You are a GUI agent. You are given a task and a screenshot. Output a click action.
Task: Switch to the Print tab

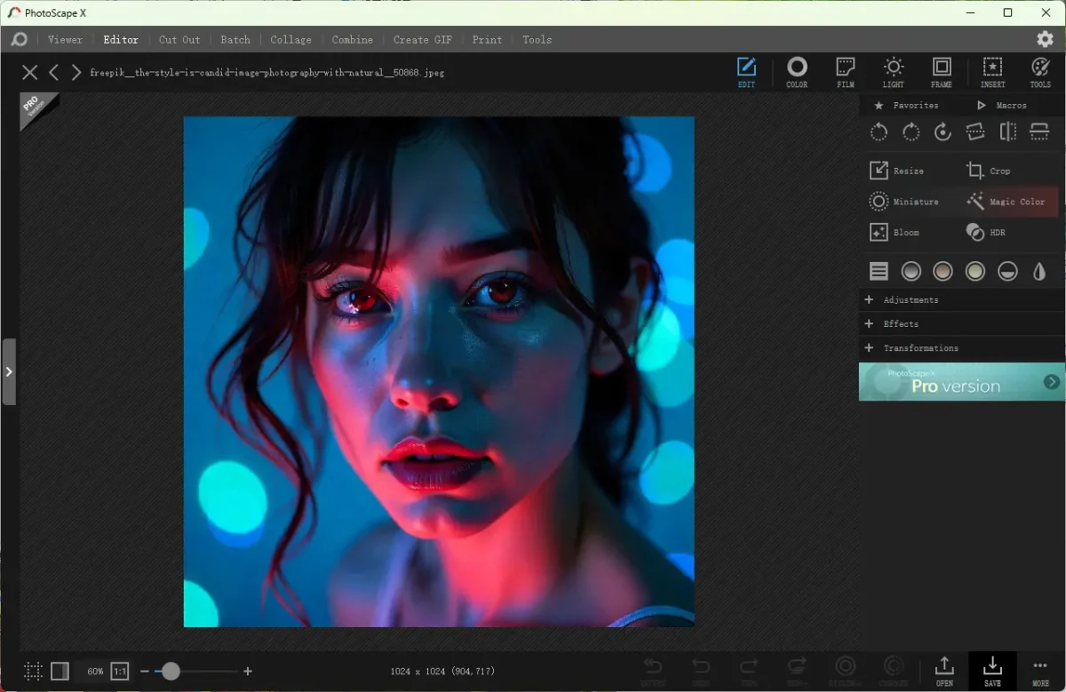(x=487, y=40)
